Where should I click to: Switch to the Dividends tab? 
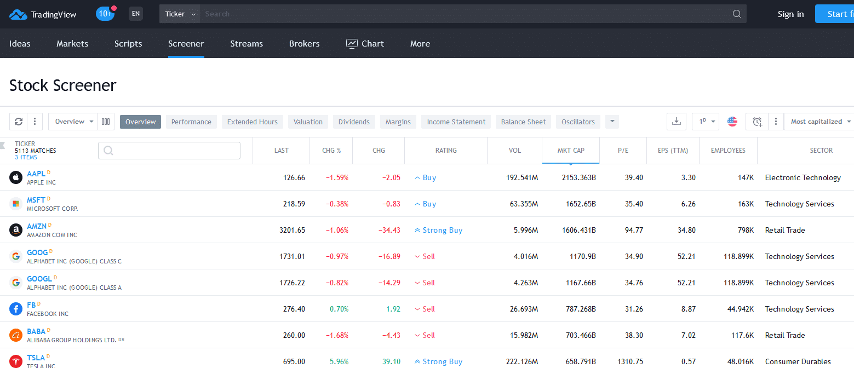click(354, 122)
